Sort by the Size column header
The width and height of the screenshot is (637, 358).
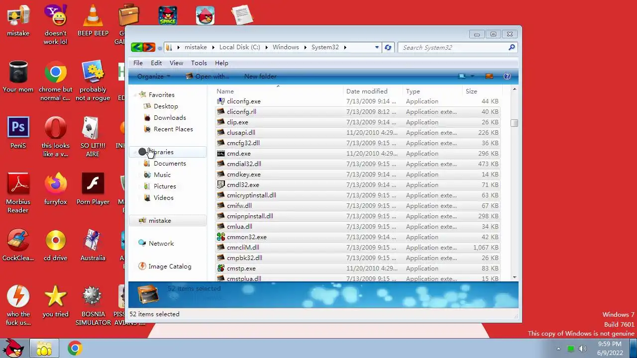coord(482,91)
